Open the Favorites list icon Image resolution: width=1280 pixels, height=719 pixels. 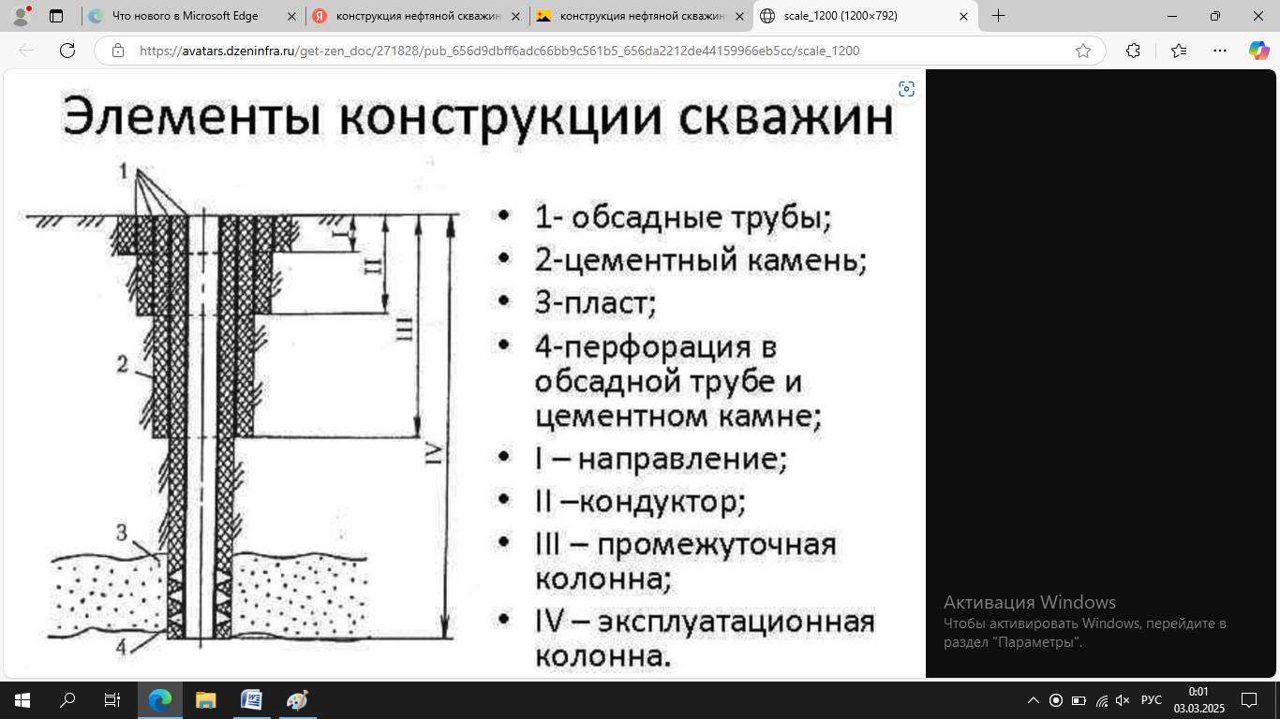[1179, 51]
